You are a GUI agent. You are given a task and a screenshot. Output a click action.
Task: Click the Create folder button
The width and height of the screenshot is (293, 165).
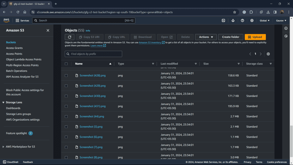tap(230, 37)
